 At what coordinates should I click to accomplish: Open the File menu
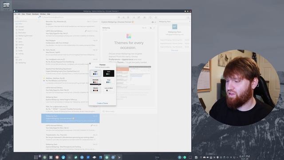coord(16,14)
